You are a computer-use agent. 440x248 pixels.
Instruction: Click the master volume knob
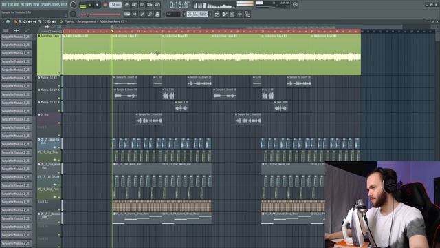click(74, 5)
